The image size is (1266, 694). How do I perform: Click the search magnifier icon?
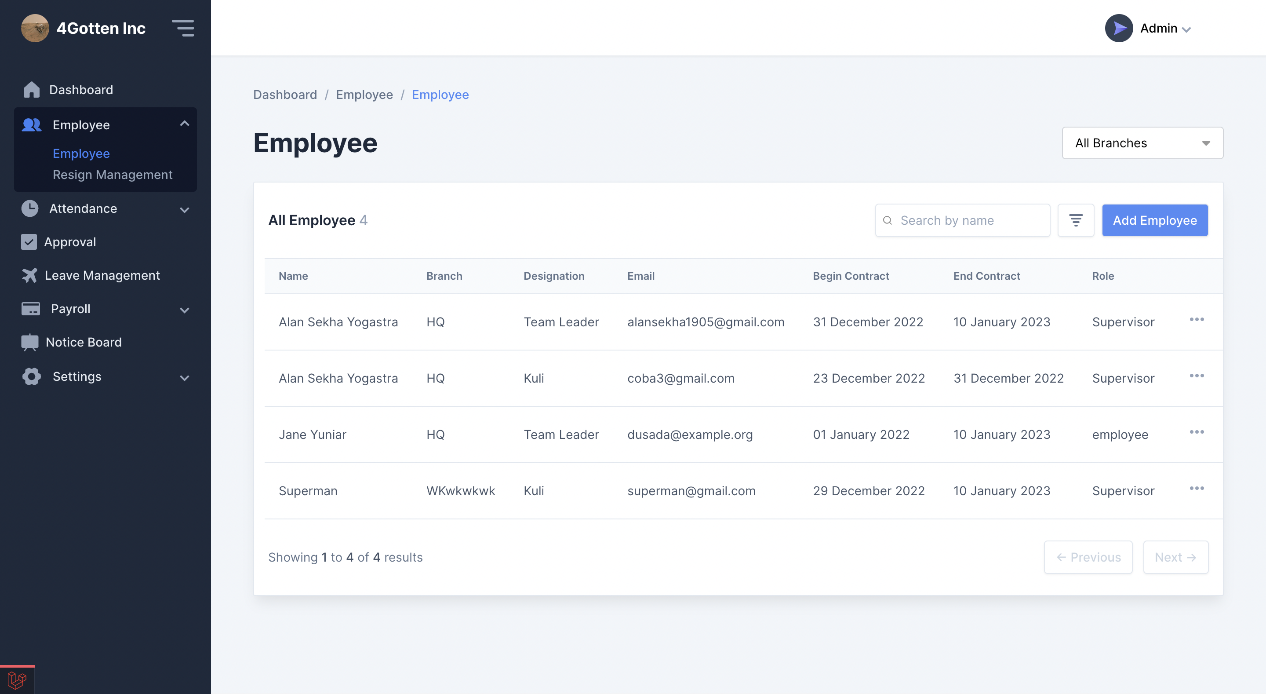pyautogui.click(x=888, y=220)
